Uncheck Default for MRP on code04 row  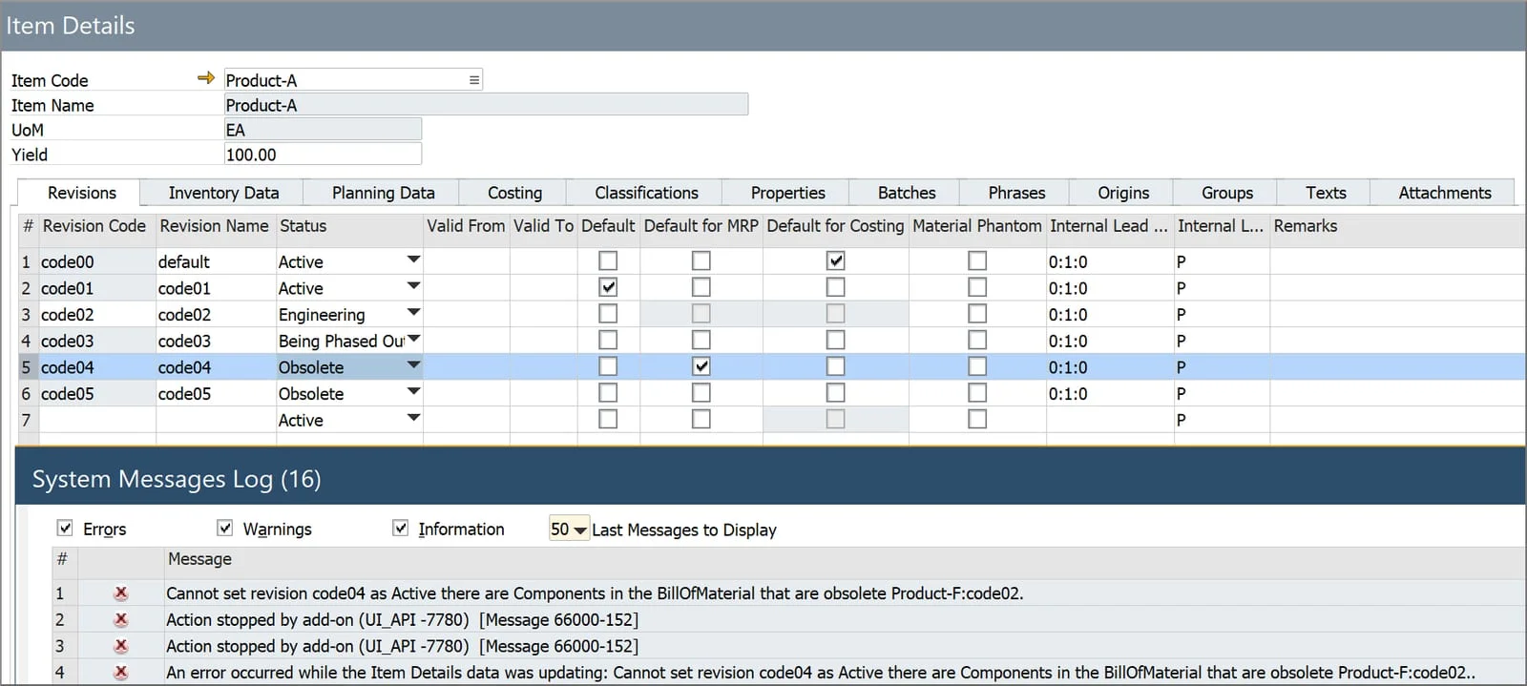[x=701, y=366]
